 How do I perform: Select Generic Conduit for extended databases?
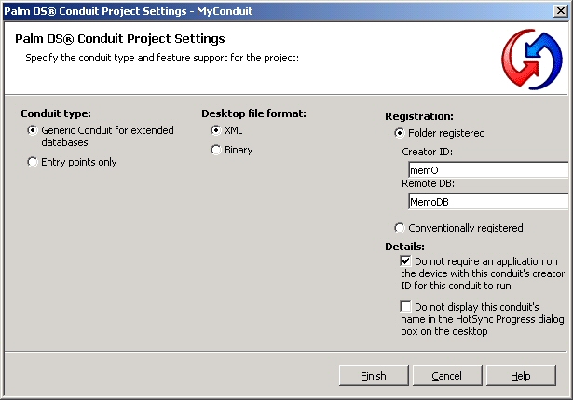[x=33, y=130]
